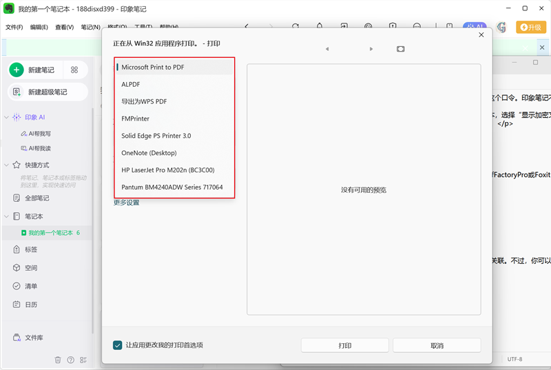This screenshot has width=551, height=370.
Task: Select Microsoft Print to PDF printer
Action: pos(174,67)
